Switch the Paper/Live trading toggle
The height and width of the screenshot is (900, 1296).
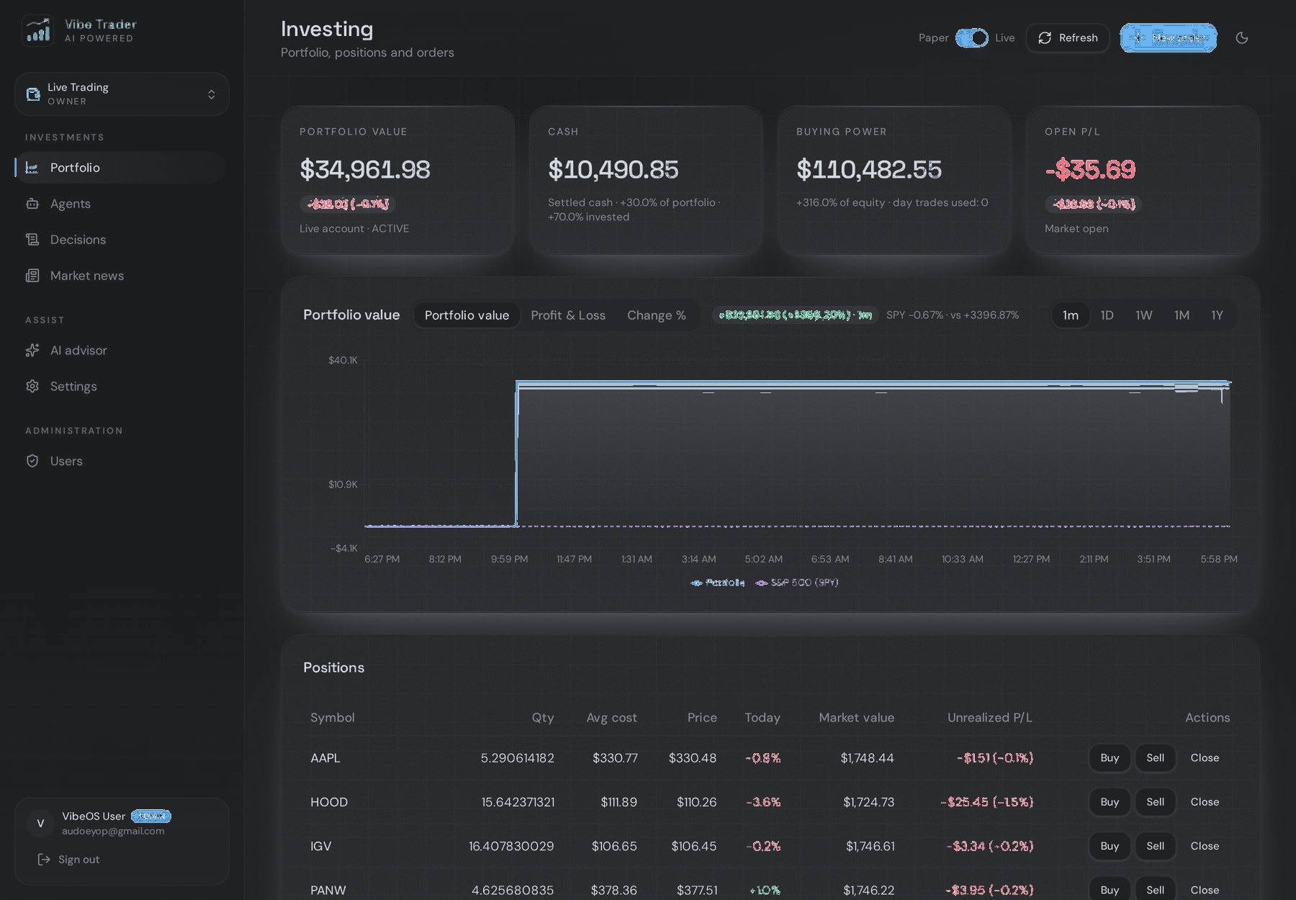(972, 38)
